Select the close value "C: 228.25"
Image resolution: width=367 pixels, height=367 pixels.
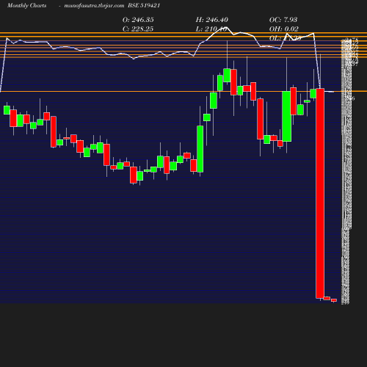[138, 29]
